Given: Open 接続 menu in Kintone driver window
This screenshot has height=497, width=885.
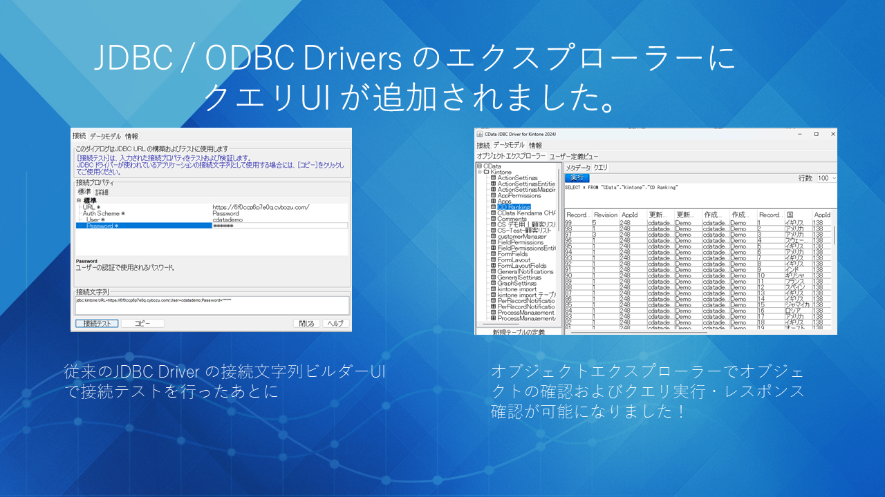Looking at the screenshot, I should point(483,146).
